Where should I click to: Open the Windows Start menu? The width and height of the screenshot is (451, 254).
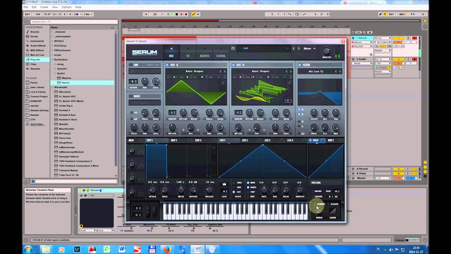(28, 249)
